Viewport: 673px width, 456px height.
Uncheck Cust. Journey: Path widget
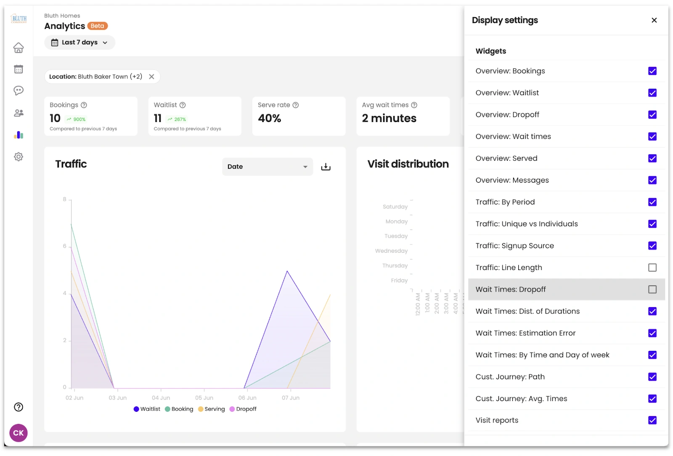(652, 377)
